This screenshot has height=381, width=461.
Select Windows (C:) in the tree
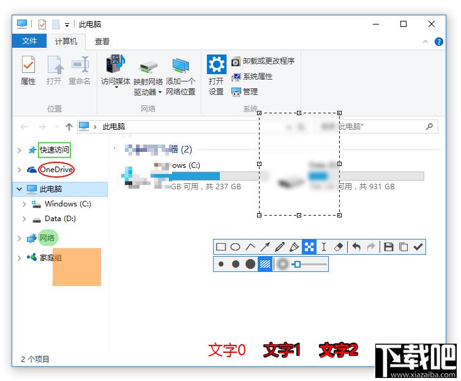68,204
